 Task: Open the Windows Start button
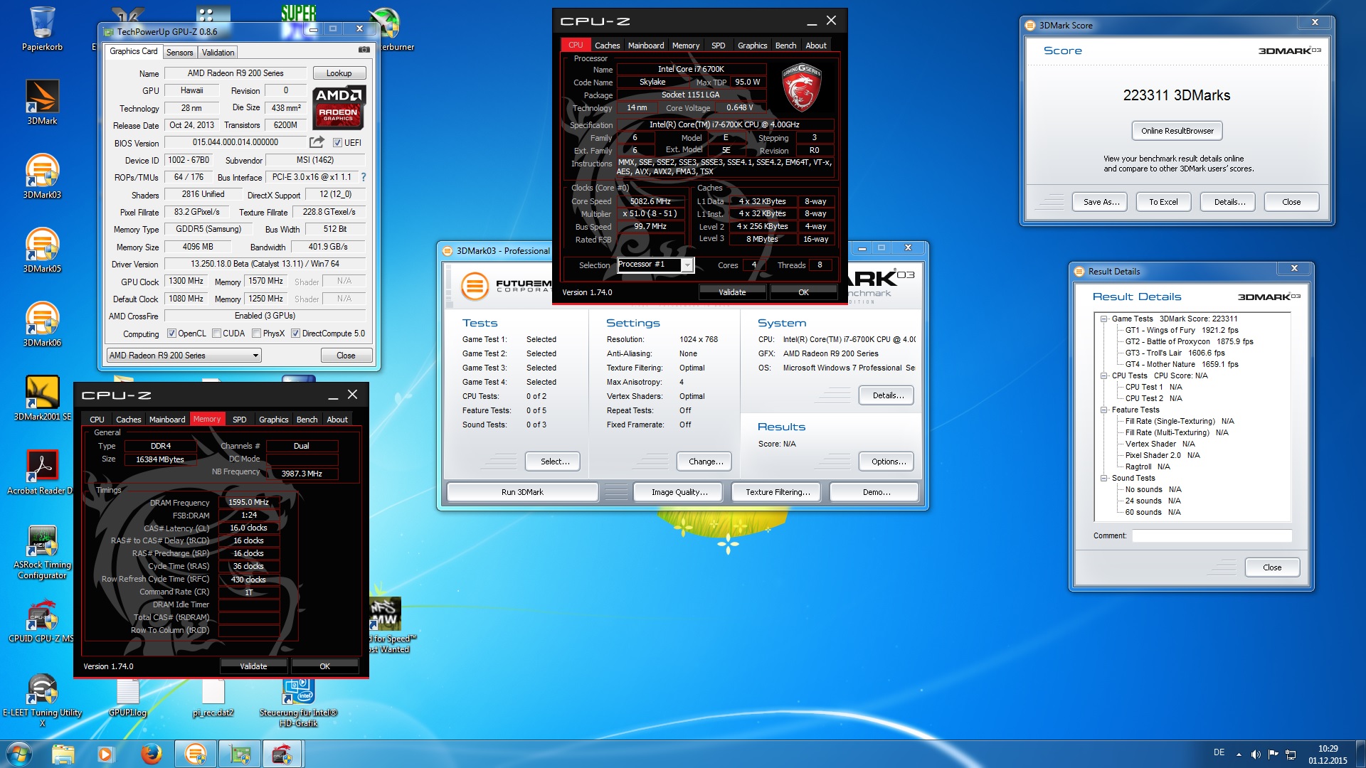click(19, 754)
